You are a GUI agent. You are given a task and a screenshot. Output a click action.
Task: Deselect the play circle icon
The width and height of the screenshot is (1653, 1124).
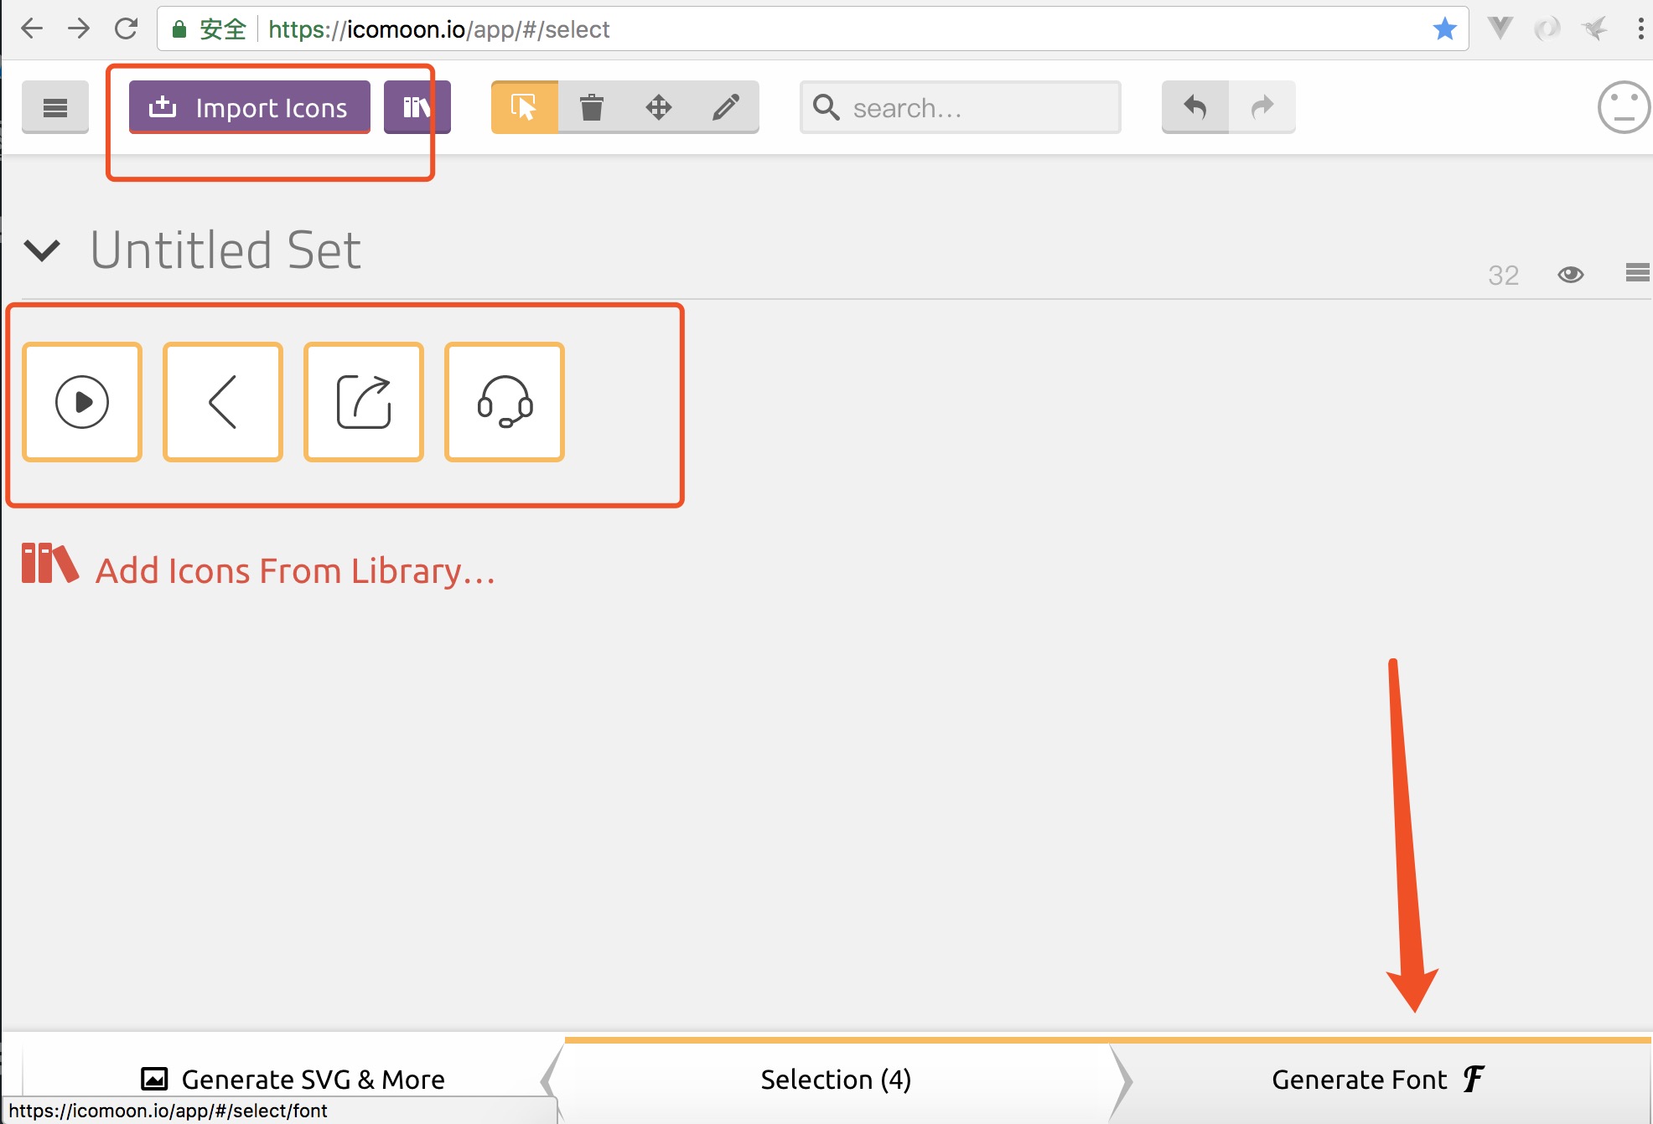(x=82, y=402)
